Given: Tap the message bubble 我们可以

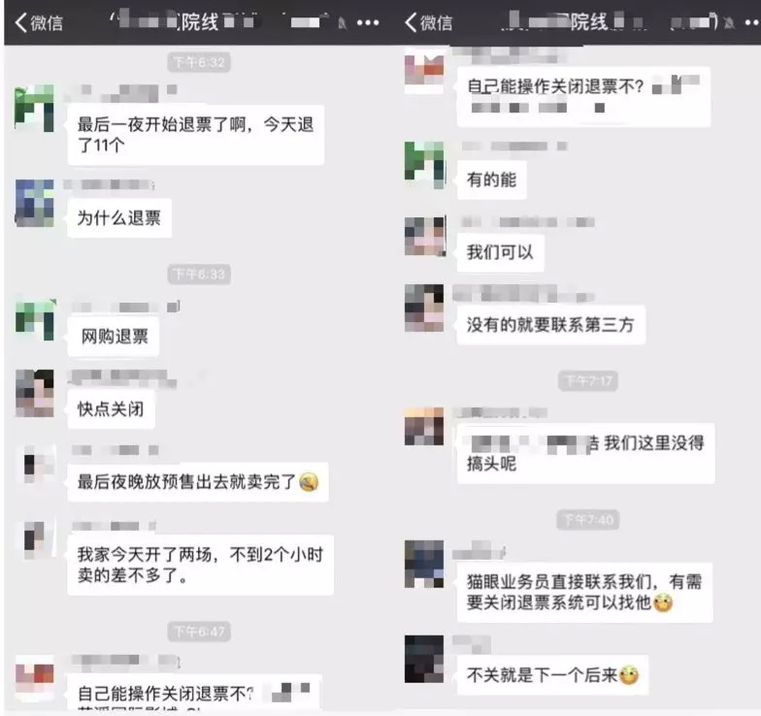Looking at the screenshot, I should (x=501, y=252).
